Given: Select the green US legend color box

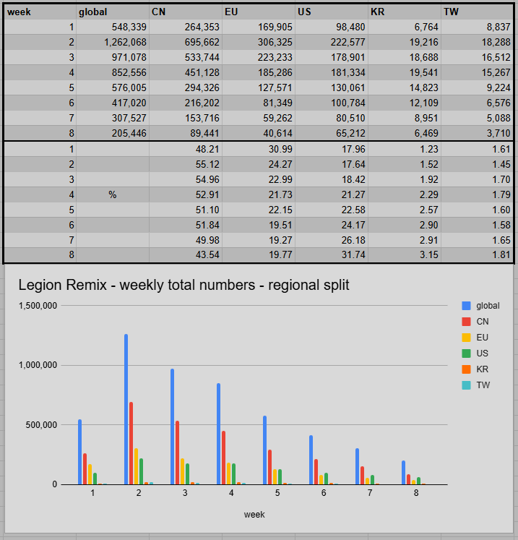Looking at the screenshot, I should point(466,353).
